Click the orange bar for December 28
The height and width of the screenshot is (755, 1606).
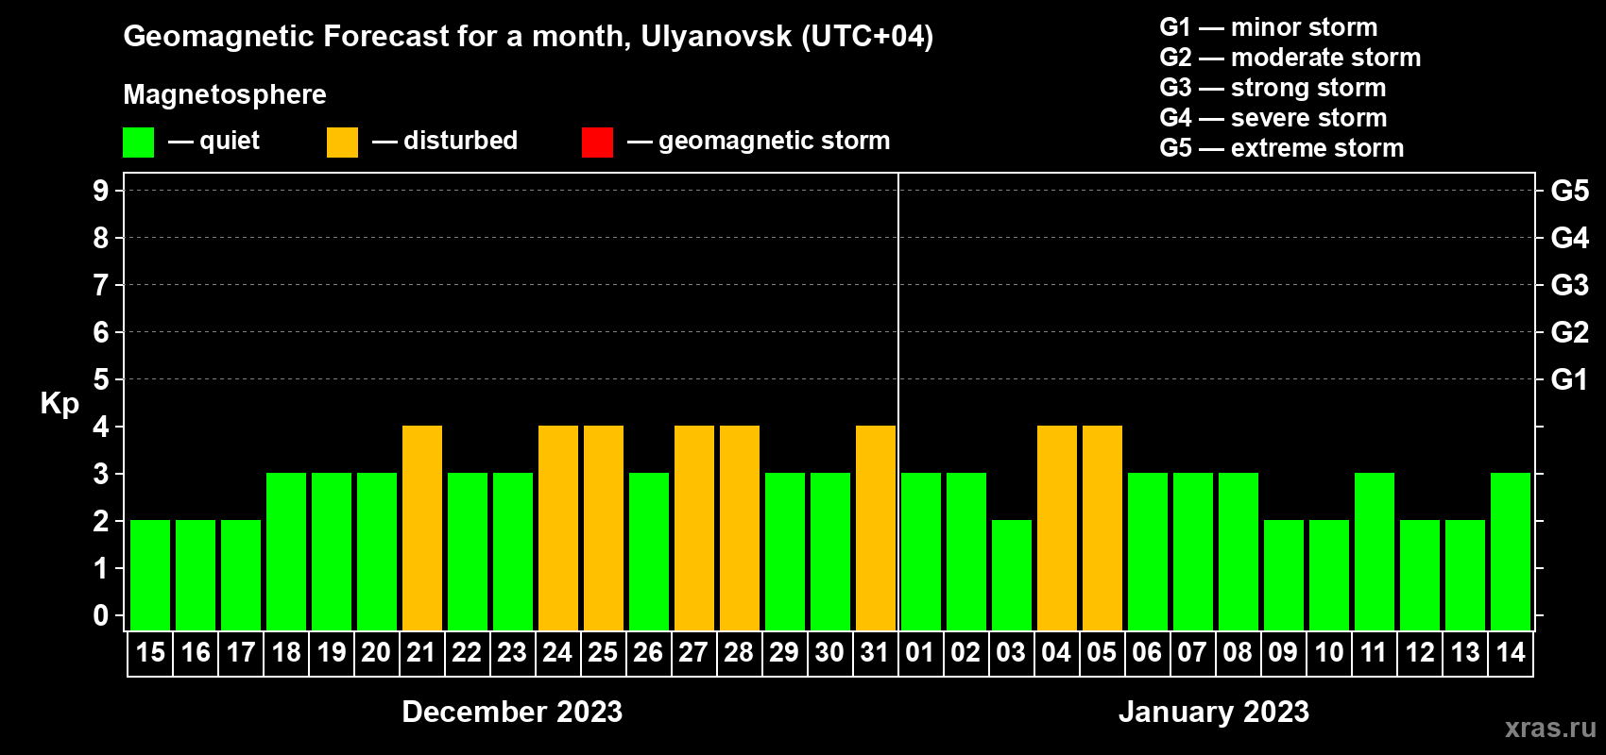[740, 528]
